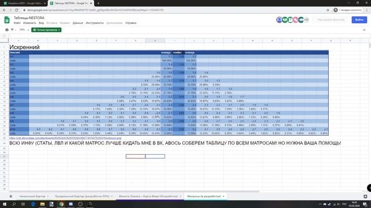Click the document title Таблицы NESTORA

point(29,18)
